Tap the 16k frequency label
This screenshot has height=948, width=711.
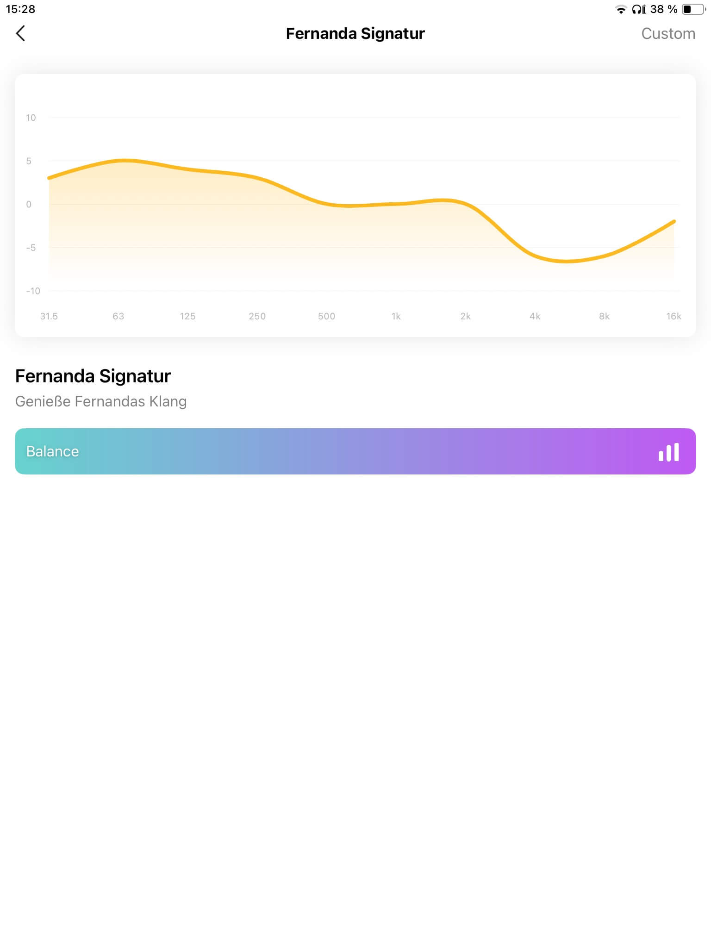pyautogui.click(x=674, y=316)
